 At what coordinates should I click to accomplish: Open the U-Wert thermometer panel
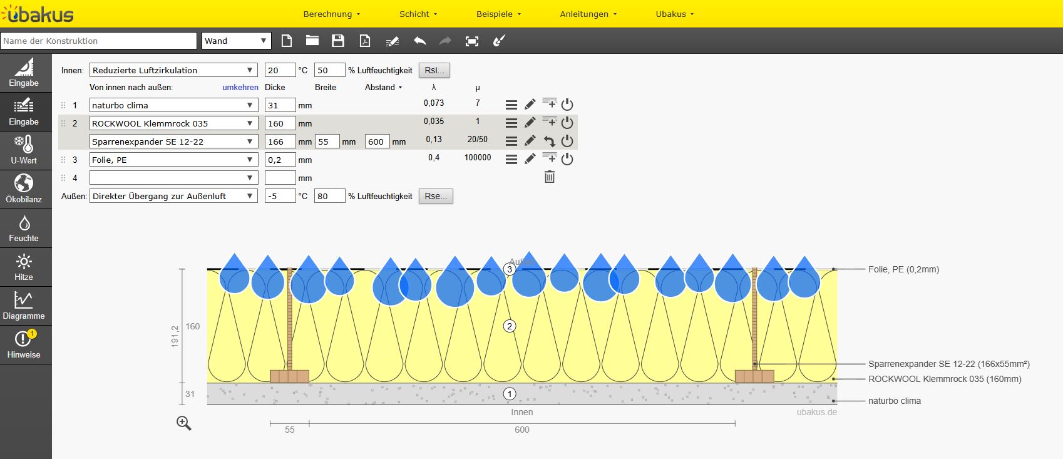[24, 152]
